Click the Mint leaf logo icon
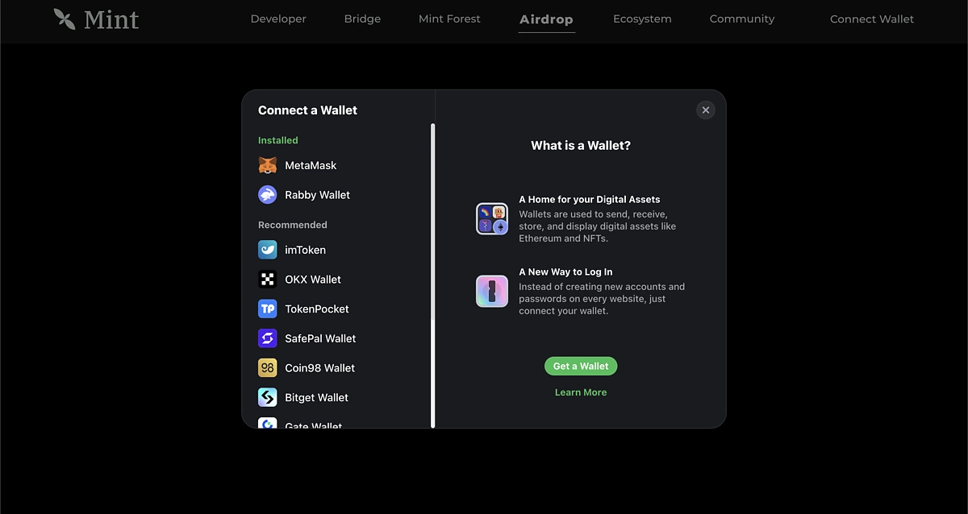 pos(65,19)
